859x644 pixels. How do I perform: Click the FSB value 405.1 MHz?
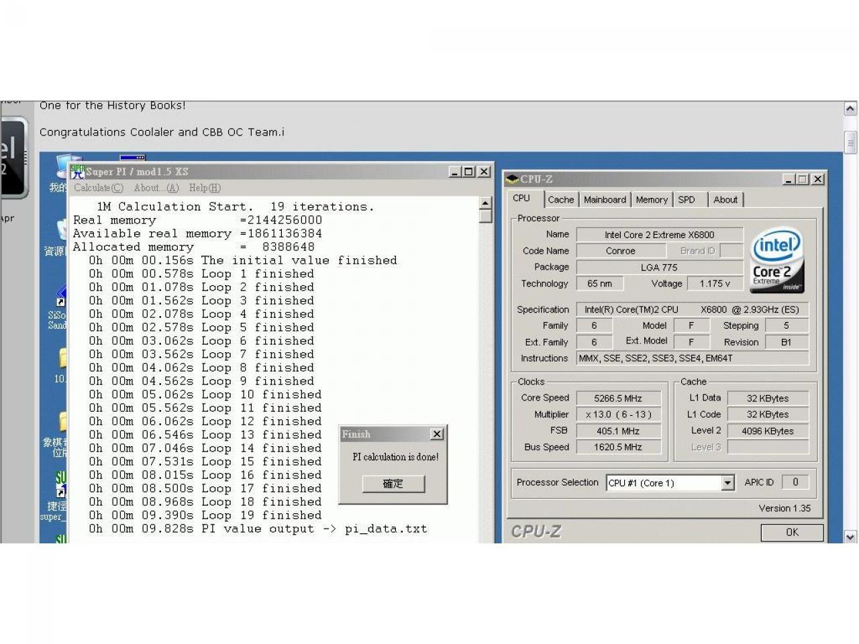tap(619, 431)
